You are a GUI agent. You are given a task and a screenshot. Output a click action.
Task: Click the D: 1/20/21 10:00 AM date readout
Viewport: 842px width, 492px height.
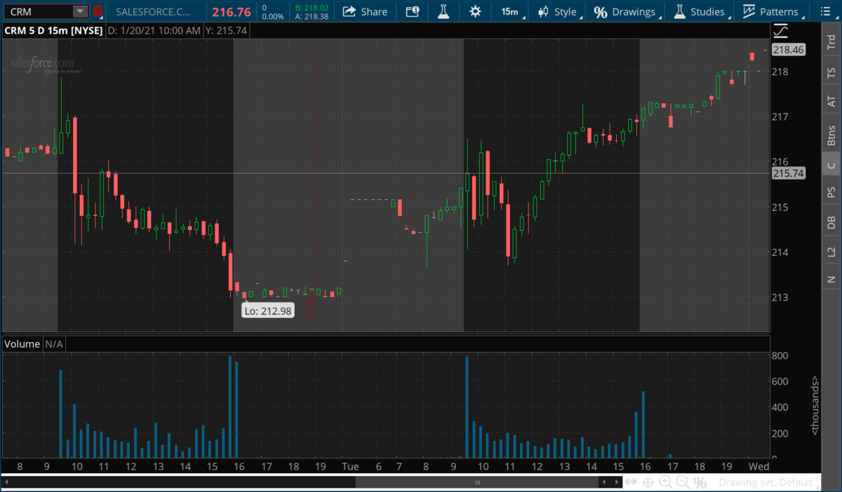155,31
